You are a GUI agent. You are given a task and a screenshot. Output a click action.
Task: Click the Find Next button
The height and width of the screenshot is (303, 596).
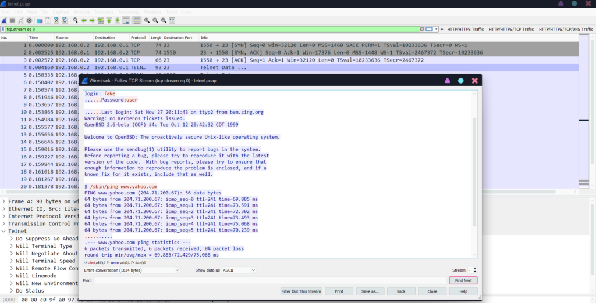(463, 280)
